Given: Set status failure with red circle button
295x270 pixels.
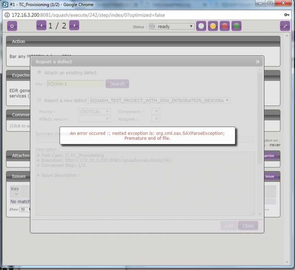Looking at the screenshot, I should 225,26.
